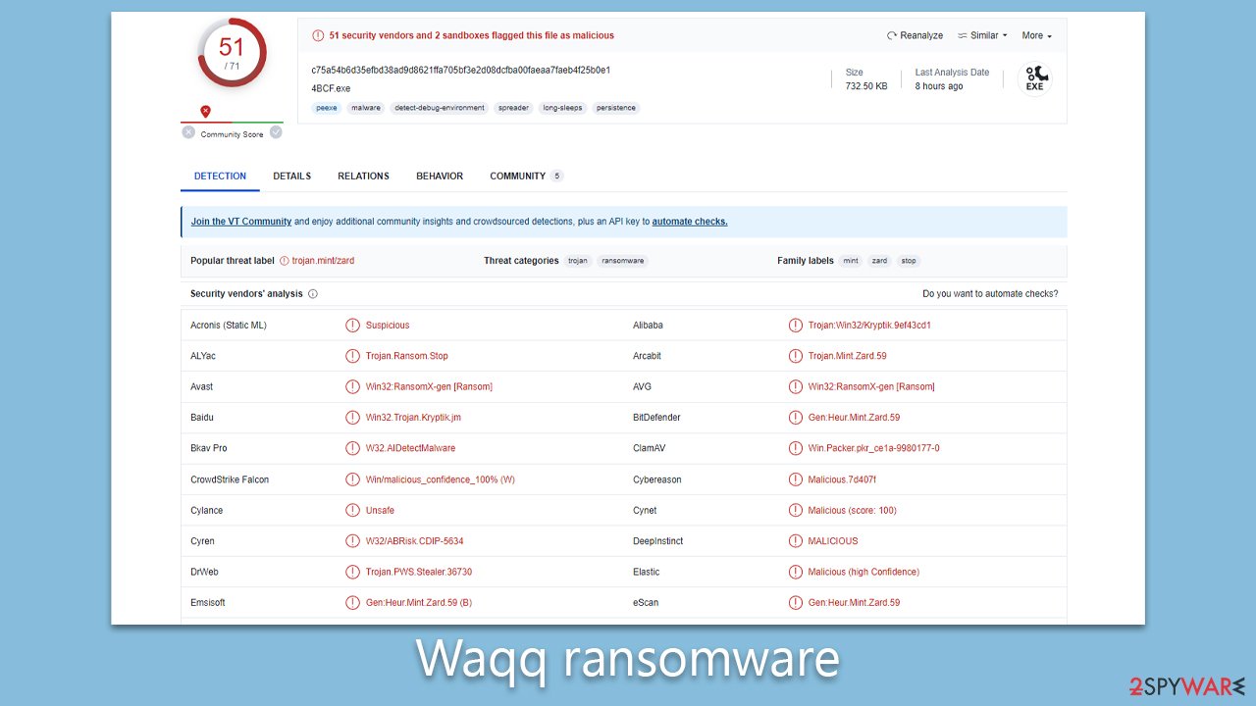Image resolution: width=1256 pixels, height=706 pixels.
Task: Downvote file with the Community Score X toggle
Action: (x=188, y=131)
